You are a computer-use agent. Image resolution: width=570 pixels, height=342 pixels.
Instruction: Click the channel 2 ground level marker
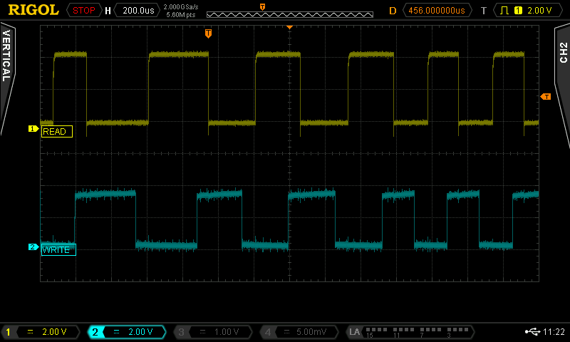[33, 247]
